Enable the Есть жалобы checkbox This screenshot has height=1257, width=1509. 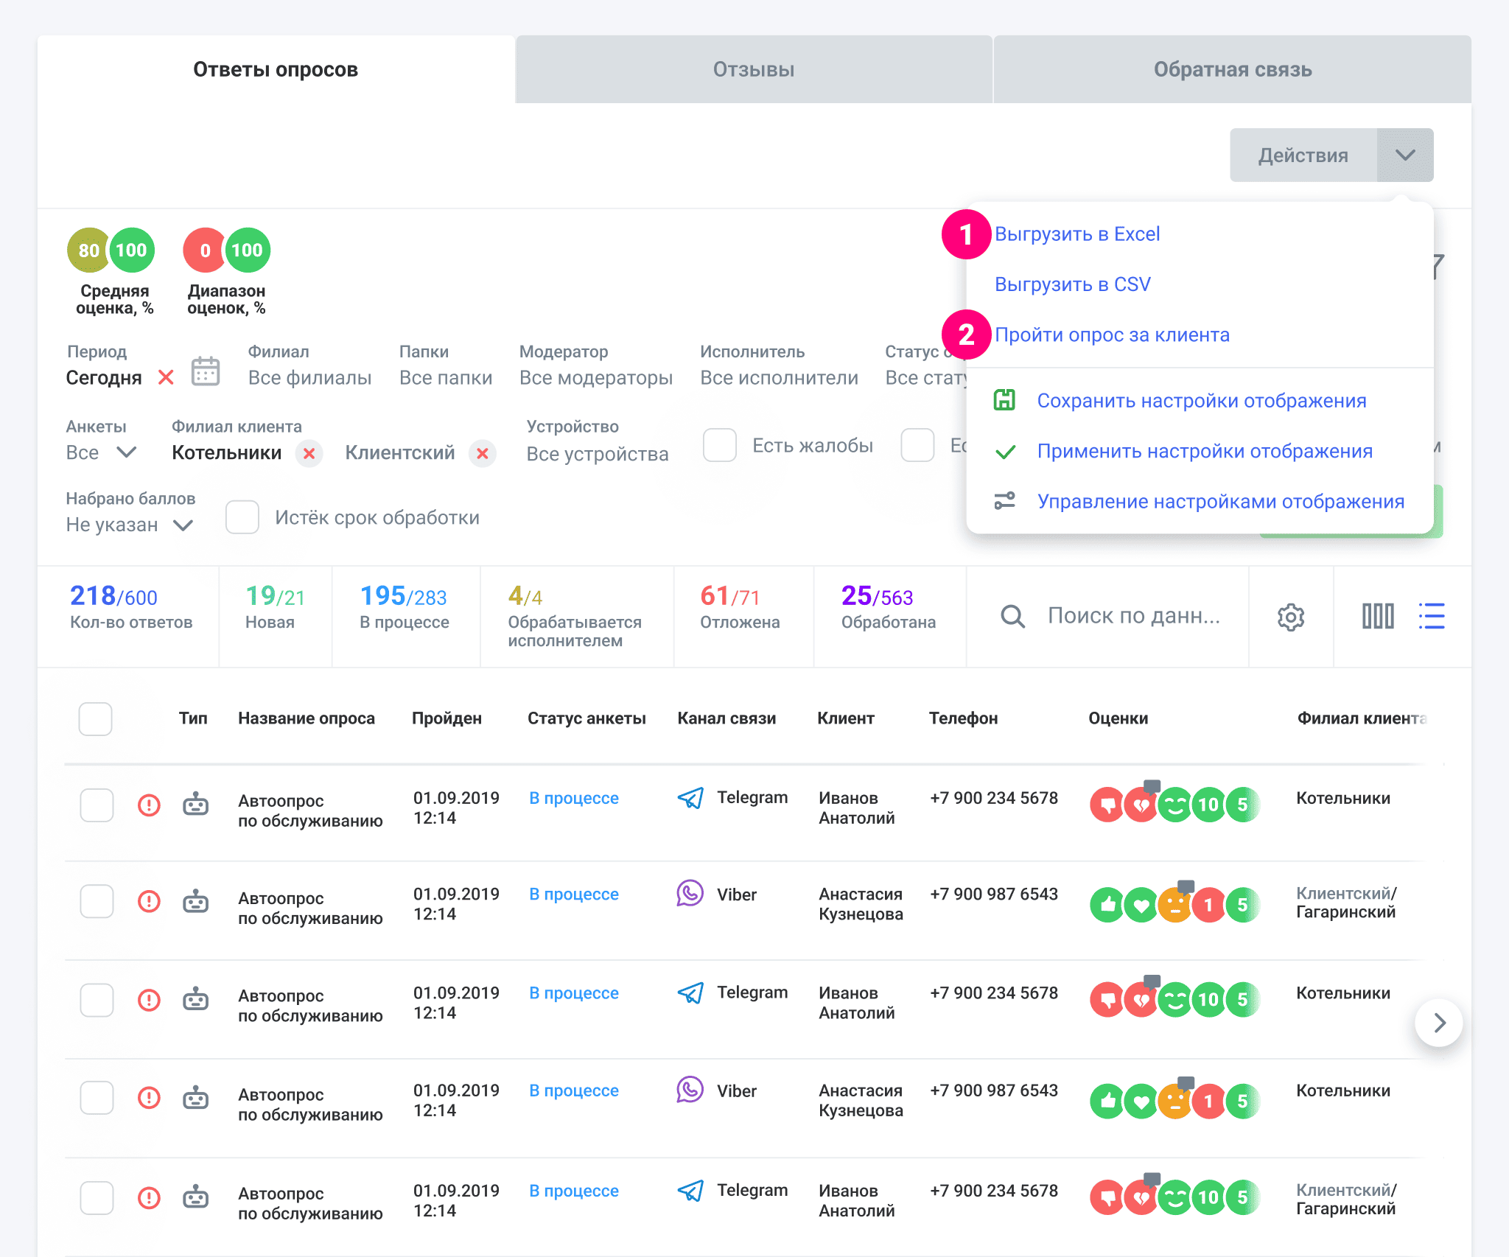coord(719,445)
